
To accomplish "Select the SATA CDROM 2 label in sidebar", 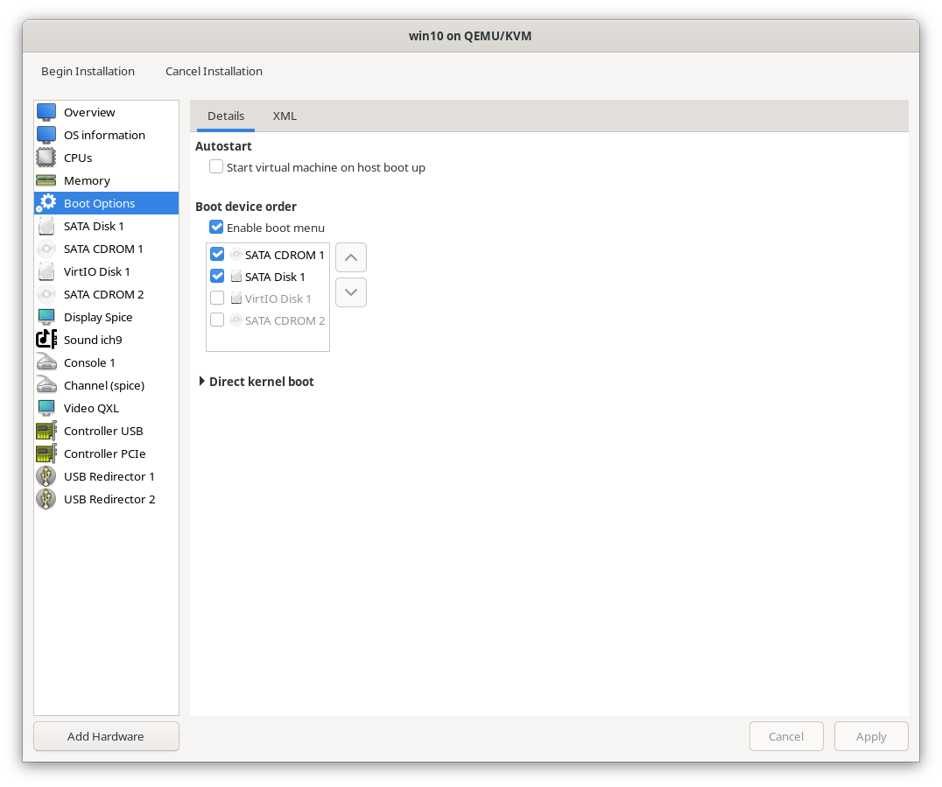I will click(x=104, y=295).
